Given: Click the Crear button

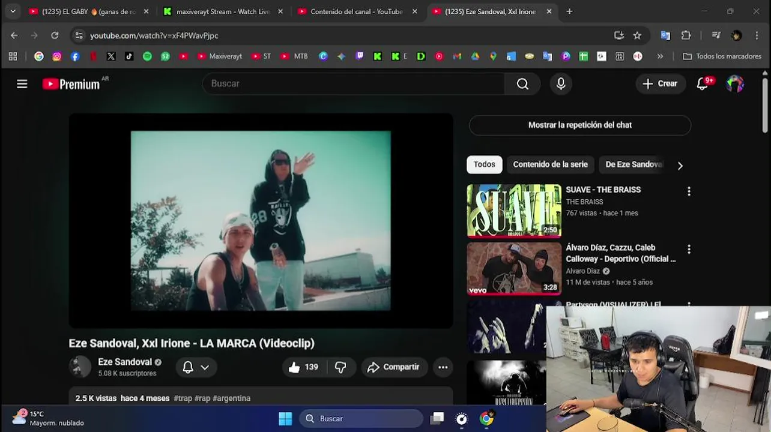Looking at the screenshot, I should [x=661, y=84].
